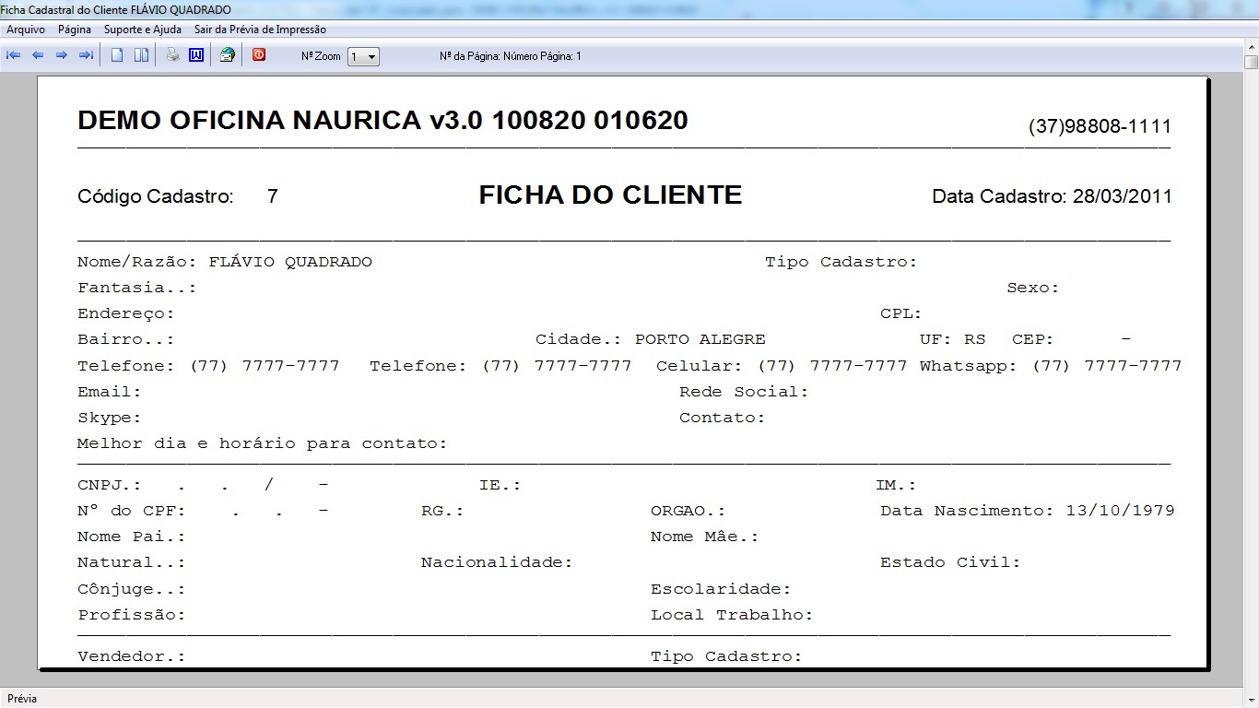
Task: Click the Nome Mãe.: label
Action: [x=705, y=537]
